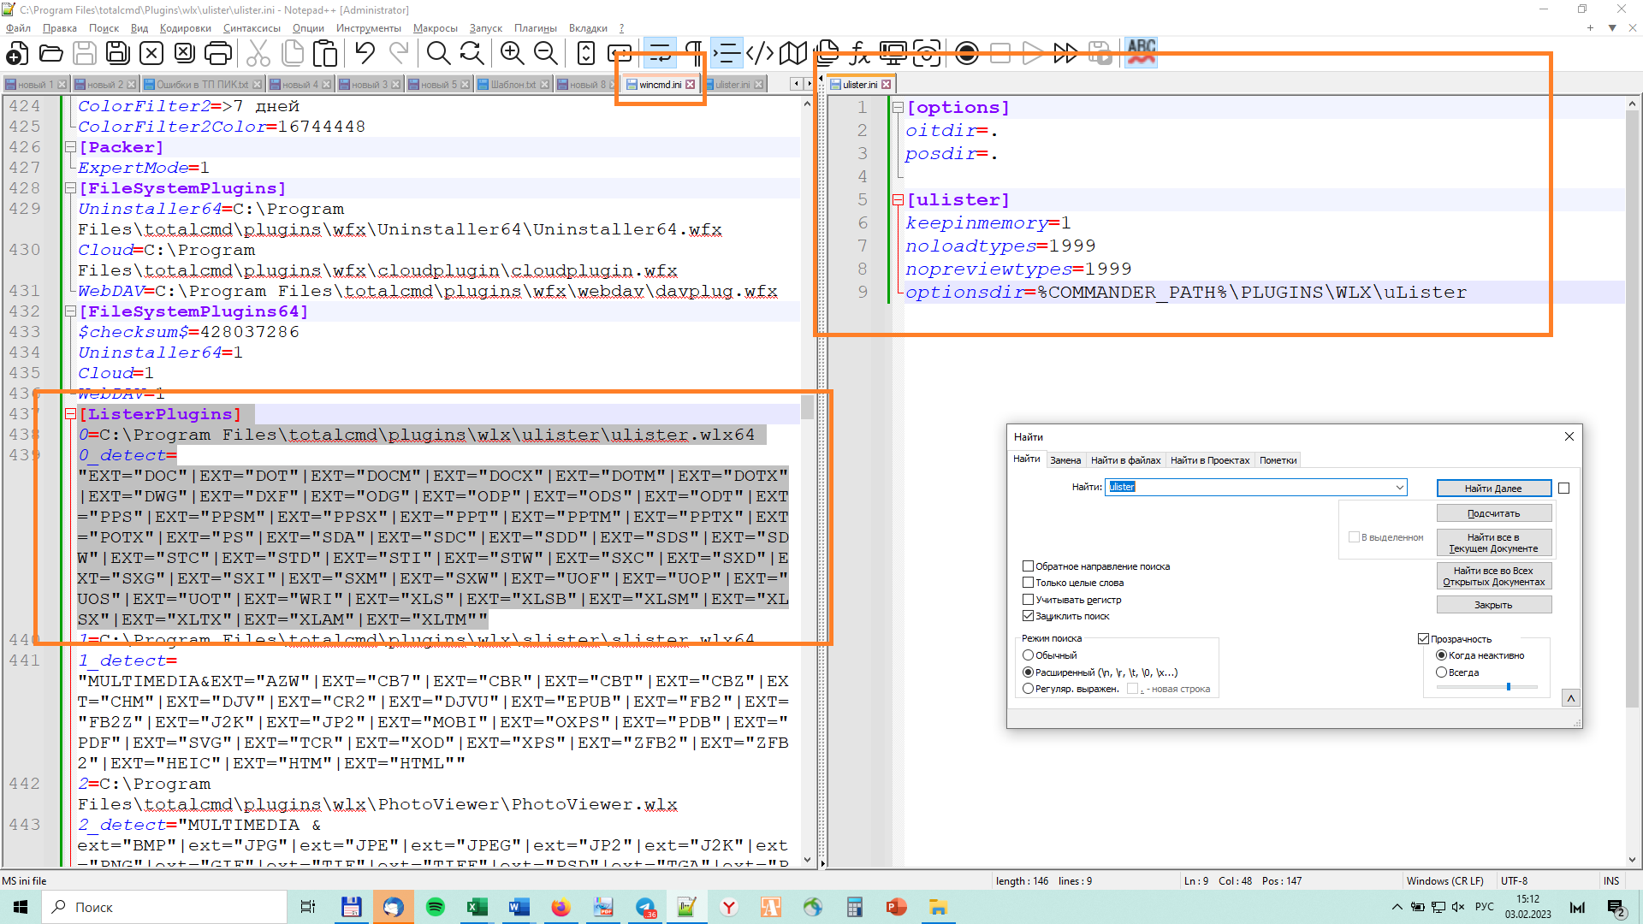
Task: Collapse the [ListerPlugins] section fold marker
Action: point(71,414)
